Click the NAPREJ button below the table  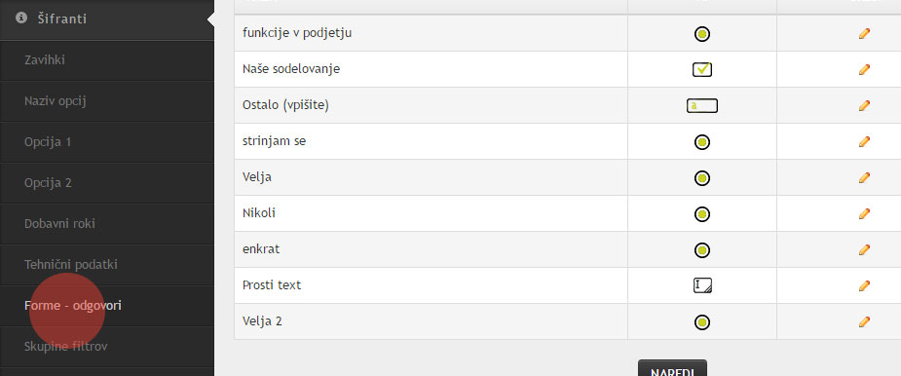pyautogui.click(x=672, y=368)
